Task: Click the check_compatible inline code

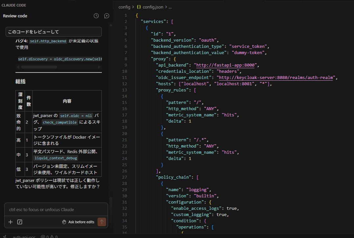Action: pos(60,122)
